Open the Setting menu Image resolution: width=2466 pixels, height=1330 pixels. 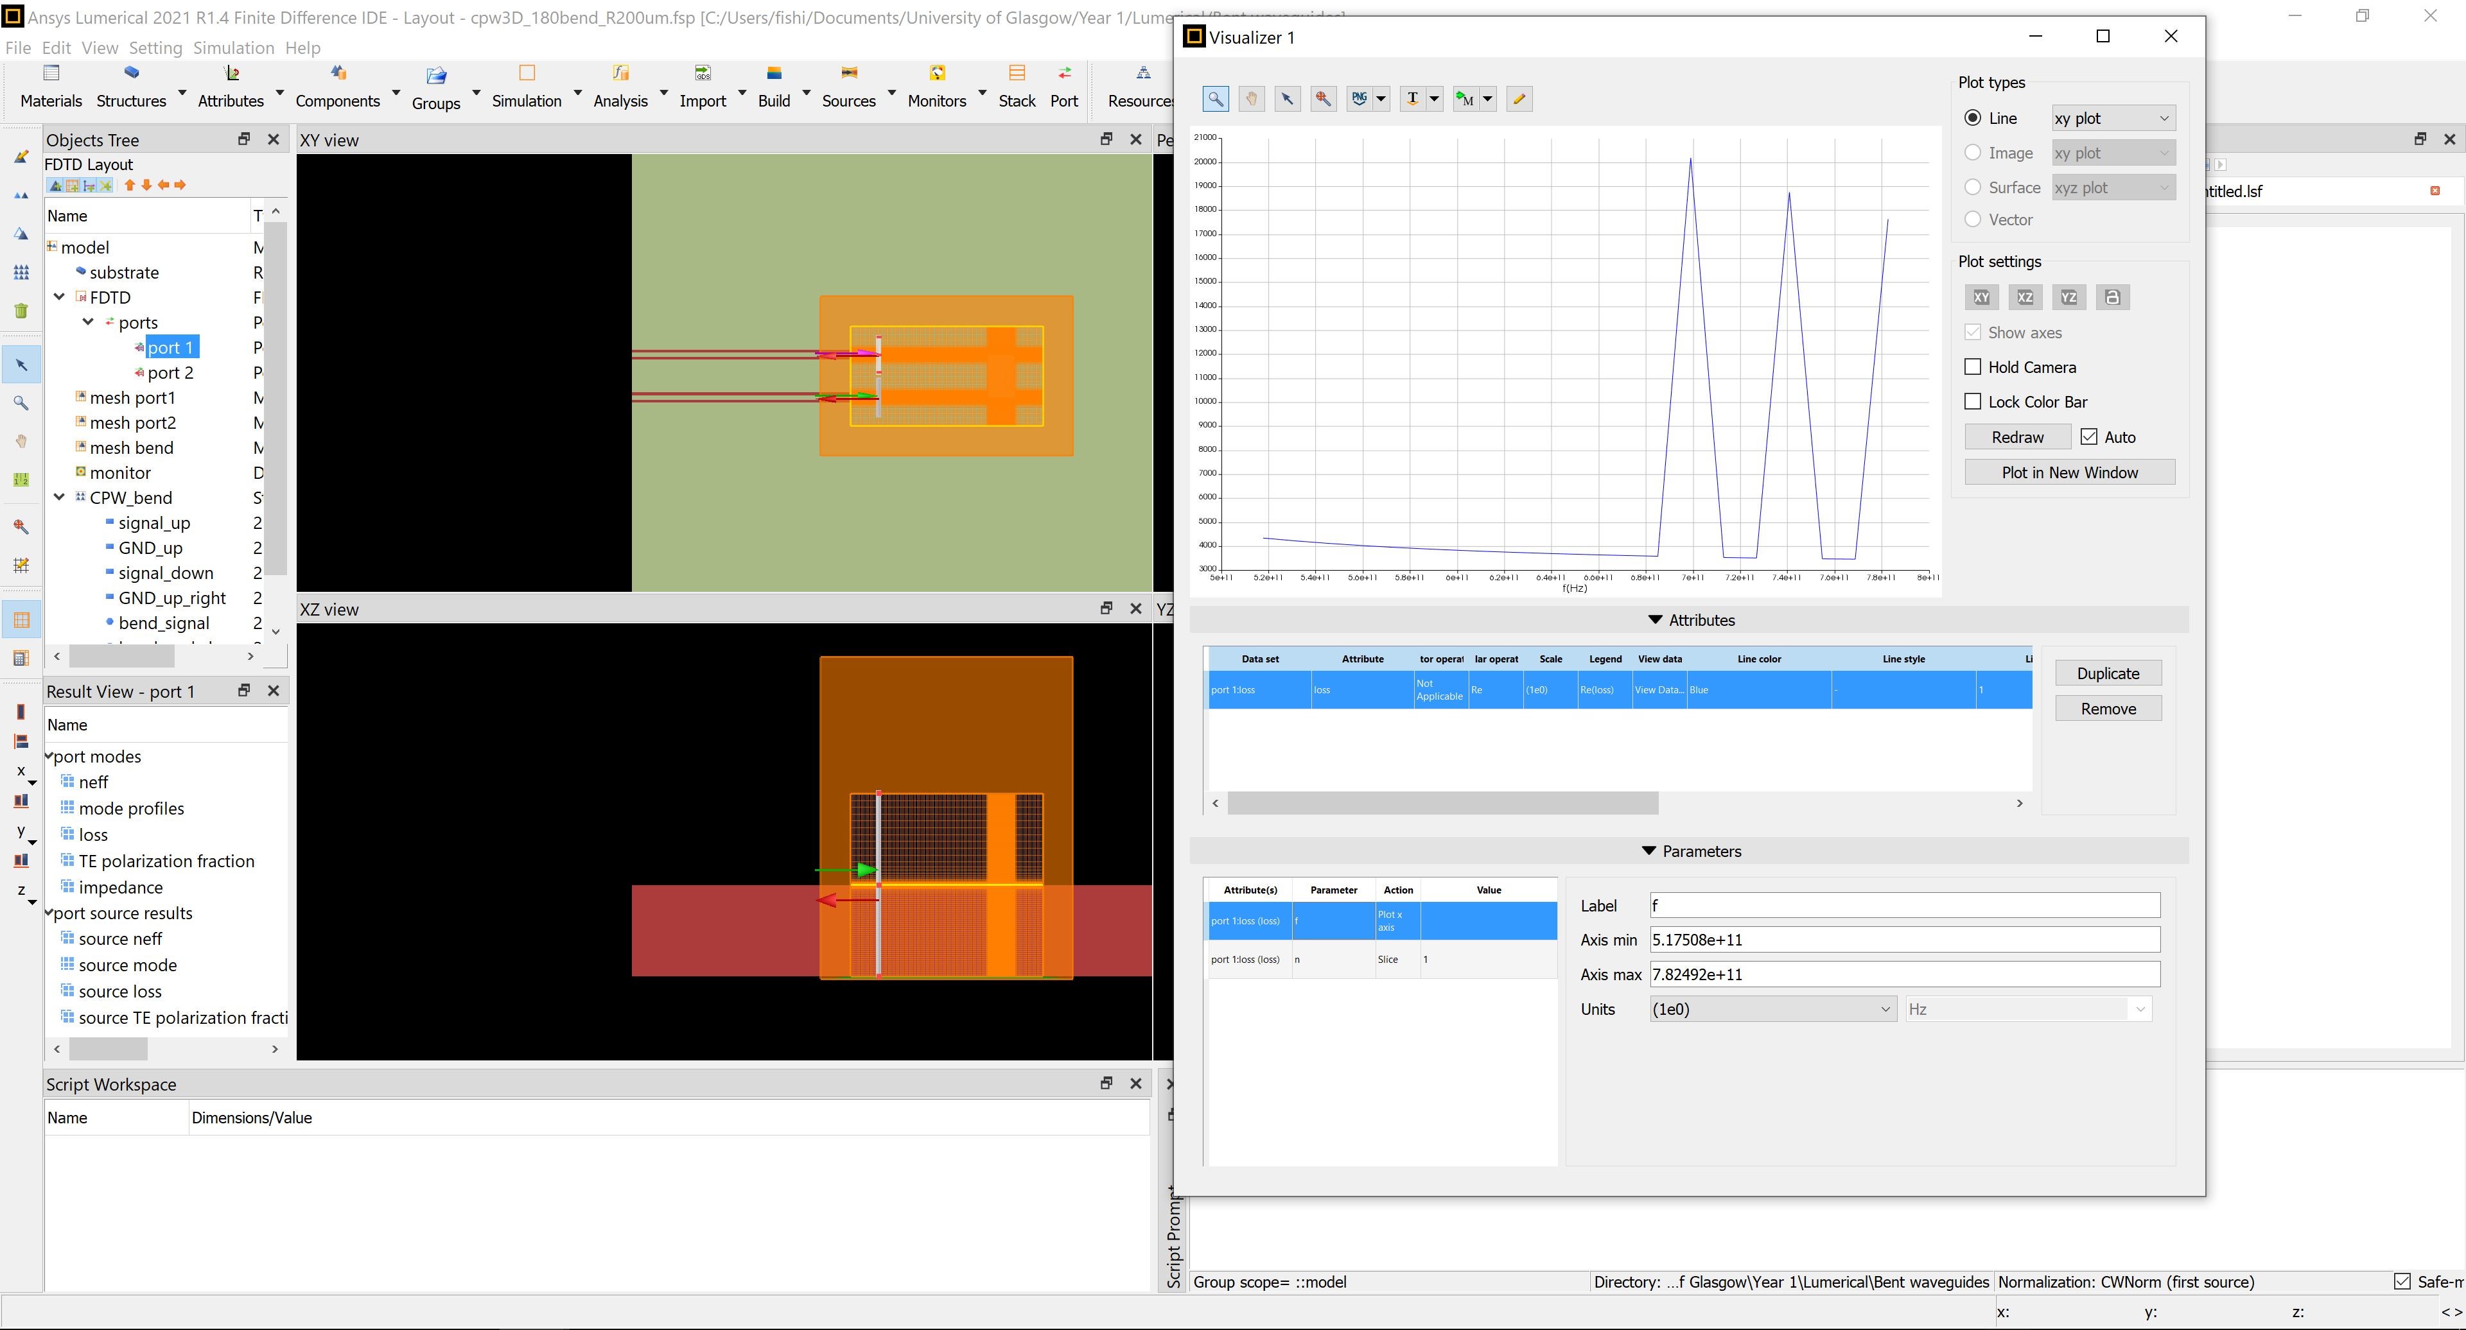pyautogui.click(x=155, y=48)
